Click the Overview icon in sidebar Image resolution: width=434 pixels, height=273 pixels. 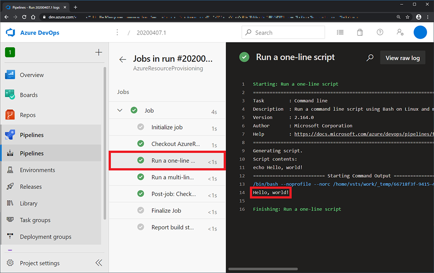point(10,75)
